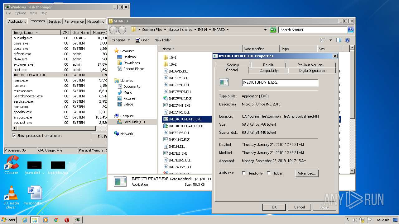Check the Read-only attribute box

coord(244,173)
